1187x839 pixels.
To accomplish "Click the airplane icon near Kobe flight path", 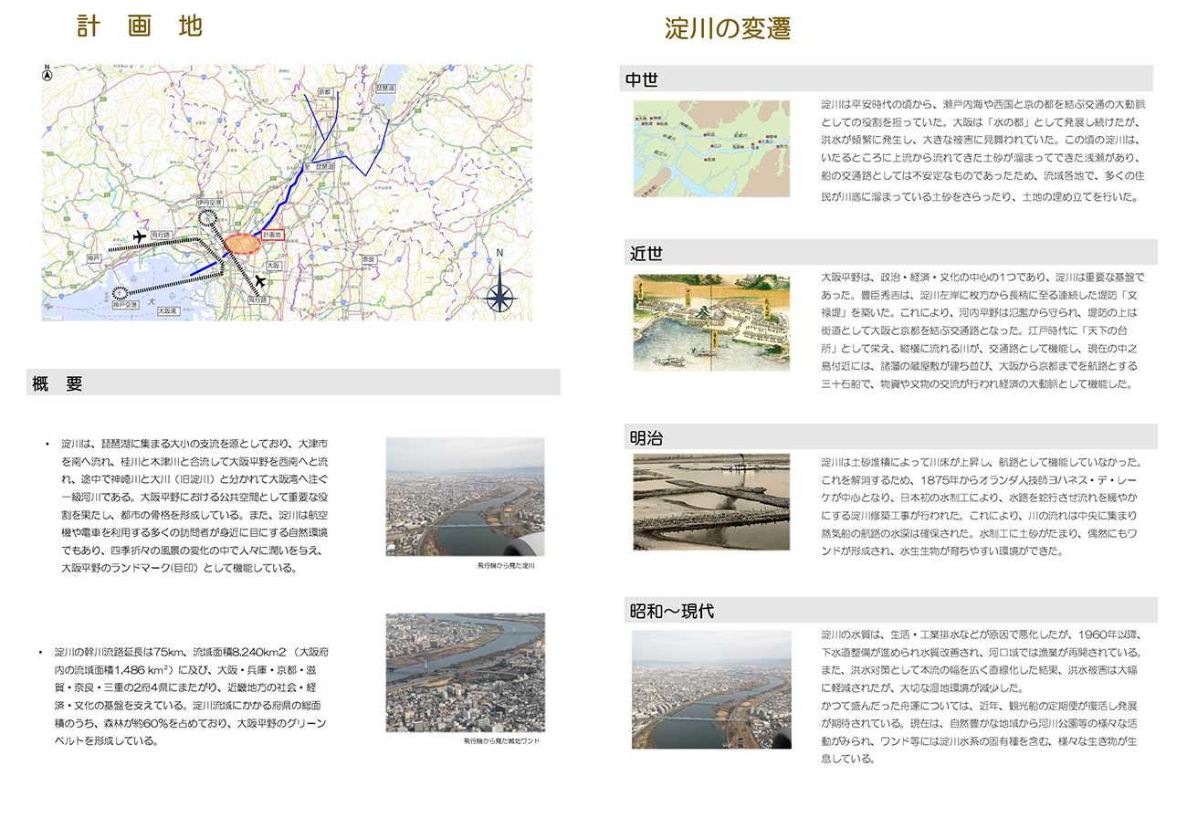I will (140, 237).
